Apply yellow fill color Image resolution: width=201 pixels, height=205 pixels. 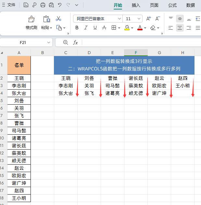tap(127, 28)
